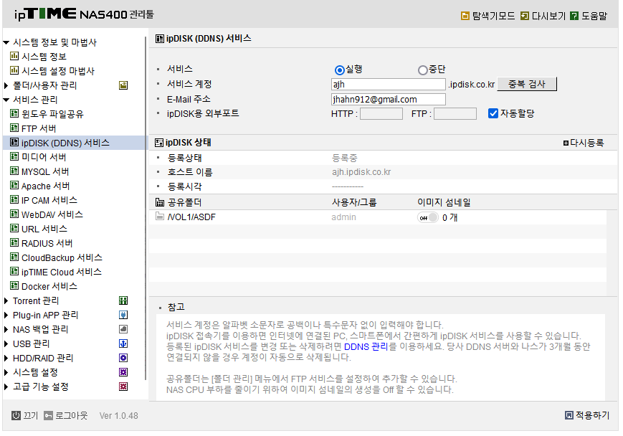Open the MYSQL 서버 menu entry

click(x=45, y=171)
